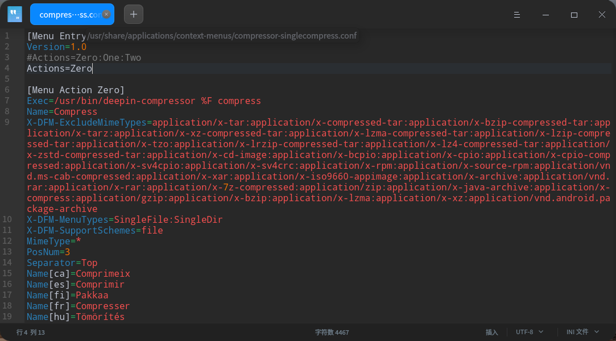Click the commented #Actions=Zero:One:Two line
616x341 pixels.
click(x=84, y=58)
